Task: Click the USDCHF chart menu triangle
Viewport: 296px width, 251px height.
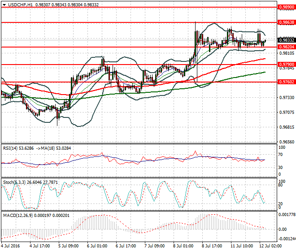Action: 4,5
